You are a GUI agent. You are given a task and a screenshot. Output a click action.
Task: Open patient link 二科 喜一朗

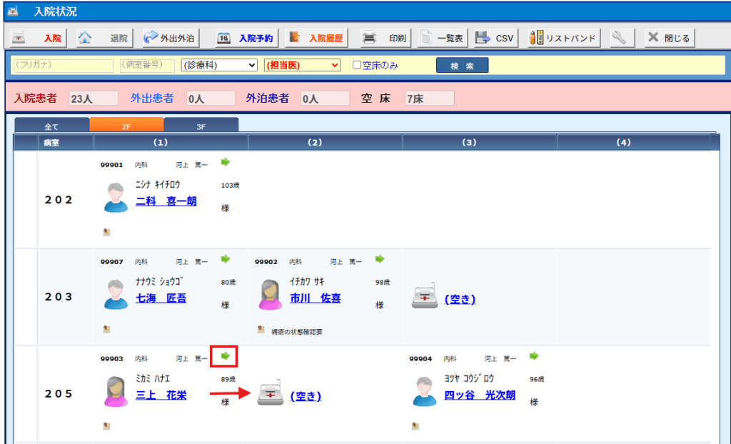click(x=166, y=201)
